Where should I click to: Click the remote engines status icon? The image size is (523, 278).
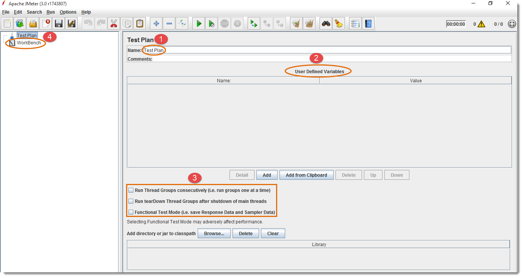click(x=512, y=24)
